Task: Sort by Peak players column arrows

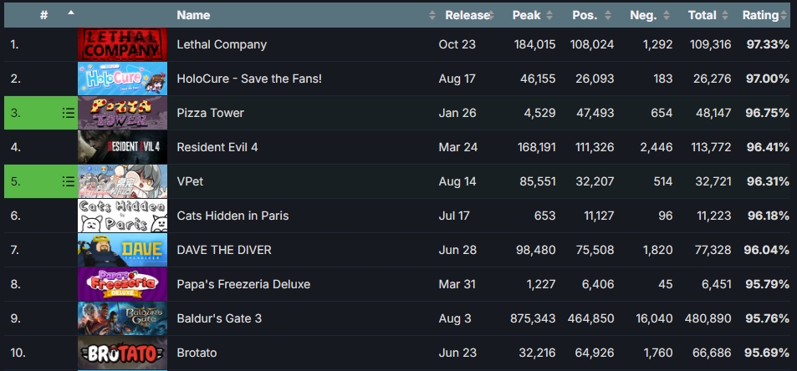Action: [549, 15]
